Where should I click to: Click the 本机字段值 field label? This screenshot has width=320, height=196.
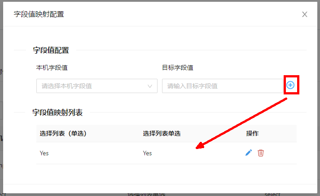pyautogui.click(x=52, y=68)
